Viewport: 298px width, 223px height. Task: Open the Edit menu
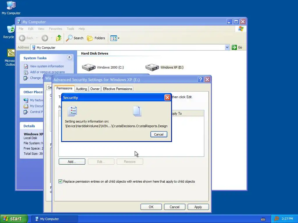pos(31,29)
